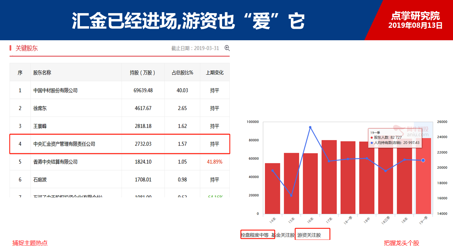Click the line peak point above 16末
Screen dimensions: 453x250
[310, 127]
